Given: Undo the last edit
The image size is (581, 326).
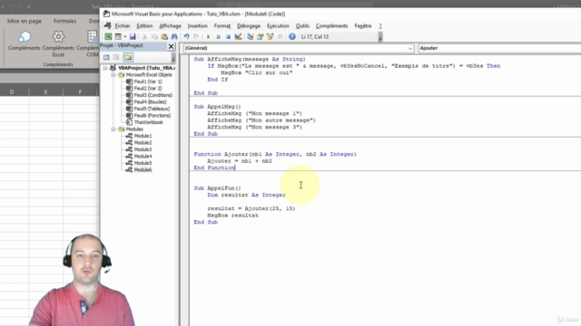Looking at the screenshot, I should [186, 36].
